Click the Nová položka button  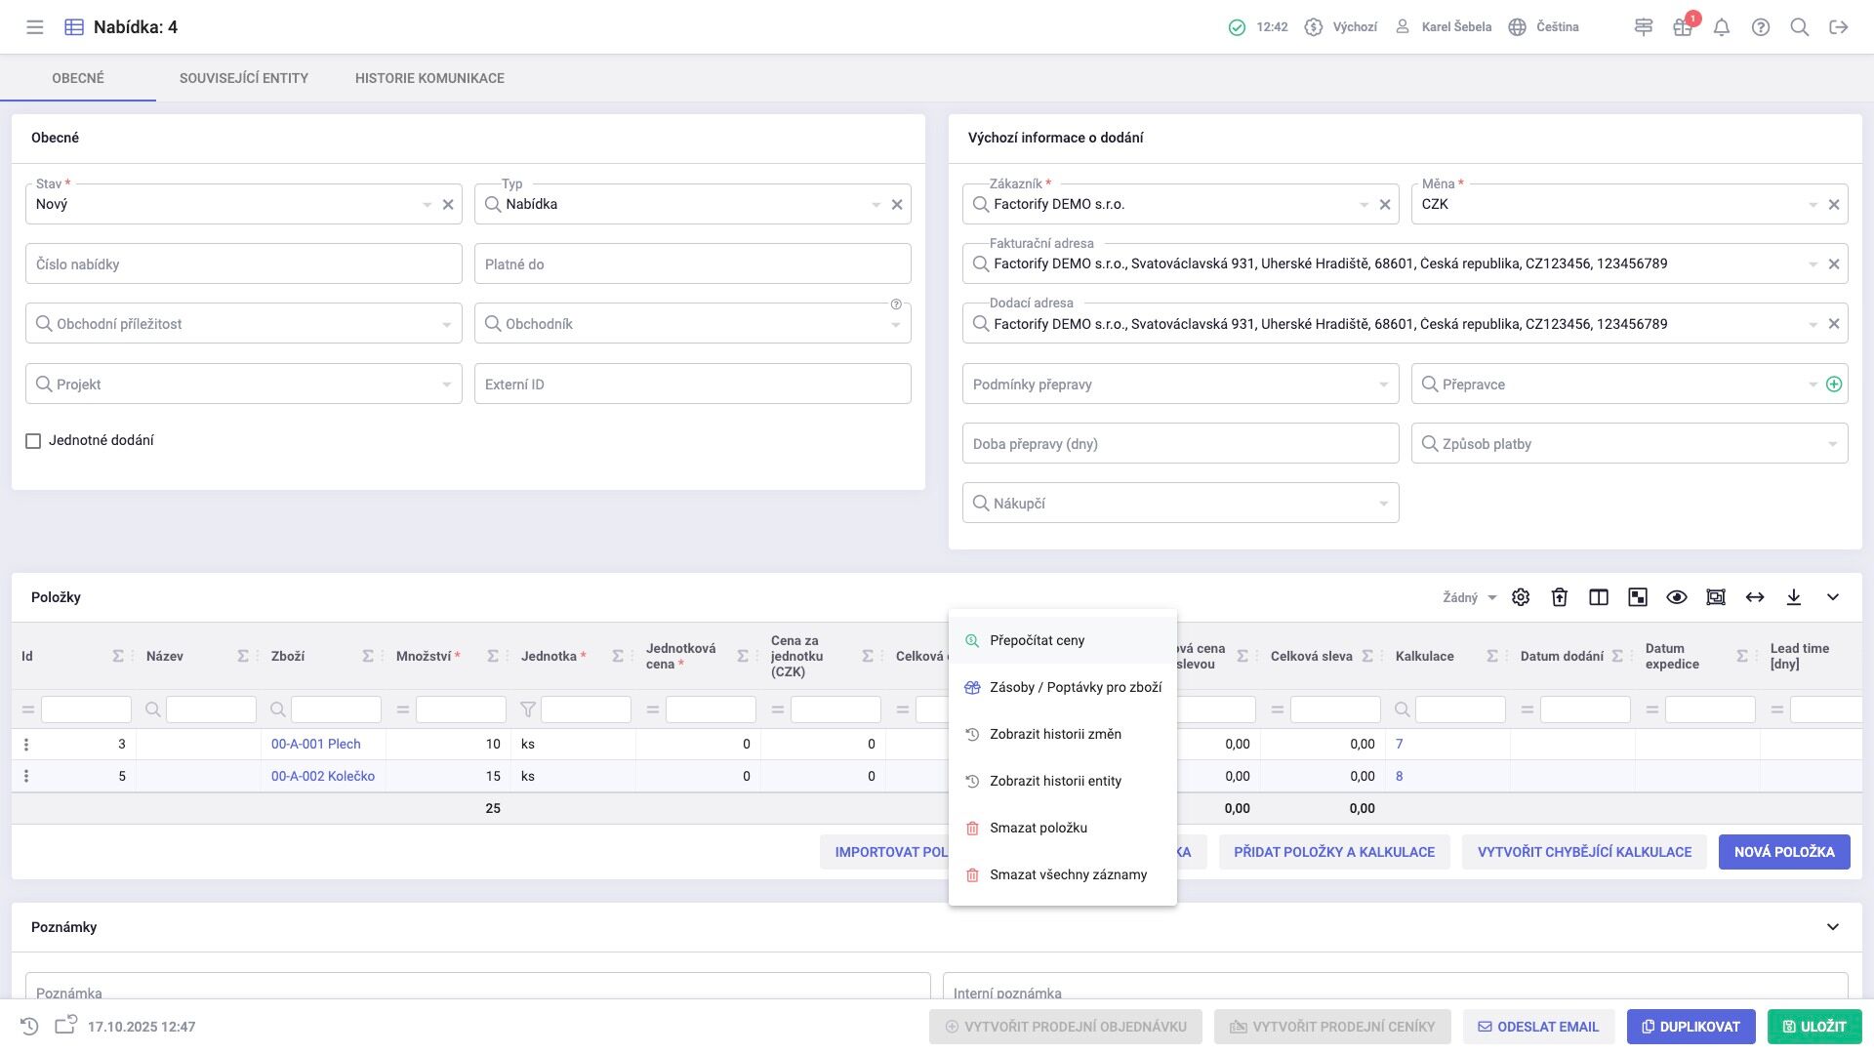pos(1784,852)
